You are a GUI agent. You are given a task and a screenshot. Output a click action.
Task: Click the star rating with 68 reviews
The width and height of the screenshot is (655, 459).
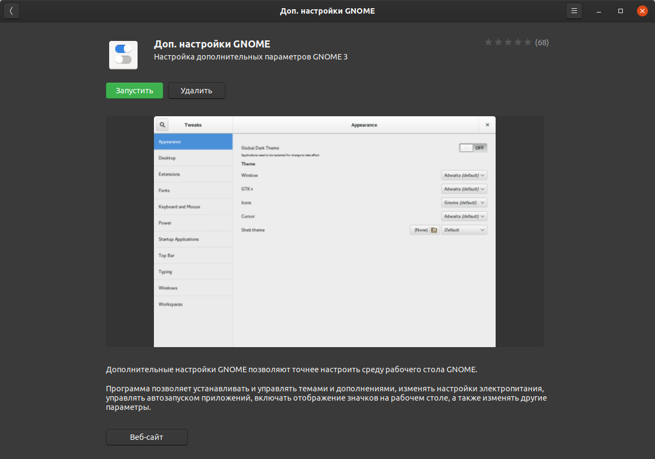508,43
